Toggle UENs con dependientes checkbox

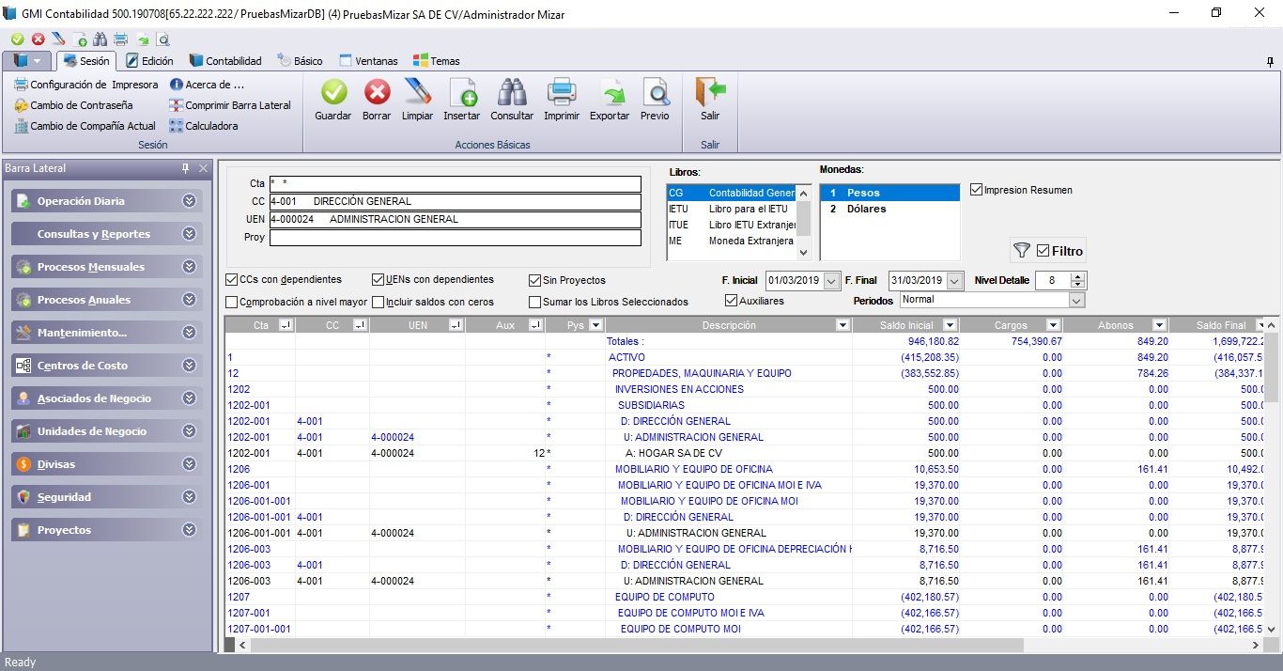[x=379, y=280]
